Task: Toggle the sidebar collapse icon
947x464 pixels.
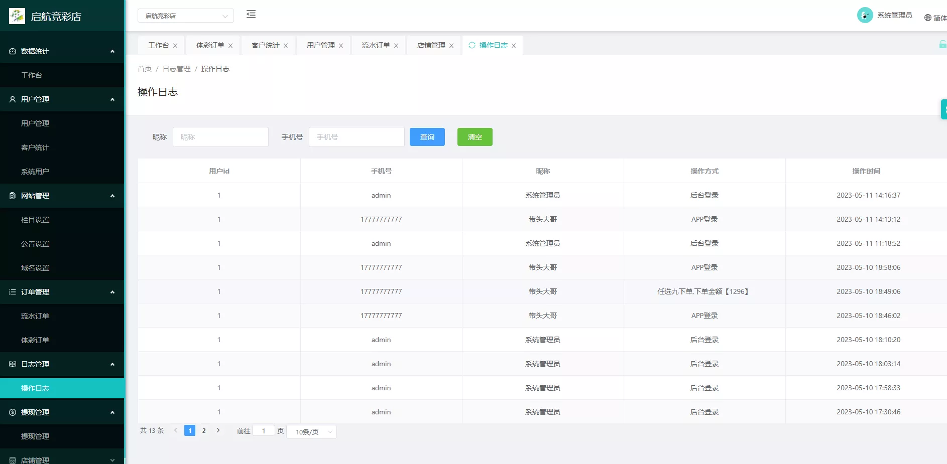Action: (251, 15)
